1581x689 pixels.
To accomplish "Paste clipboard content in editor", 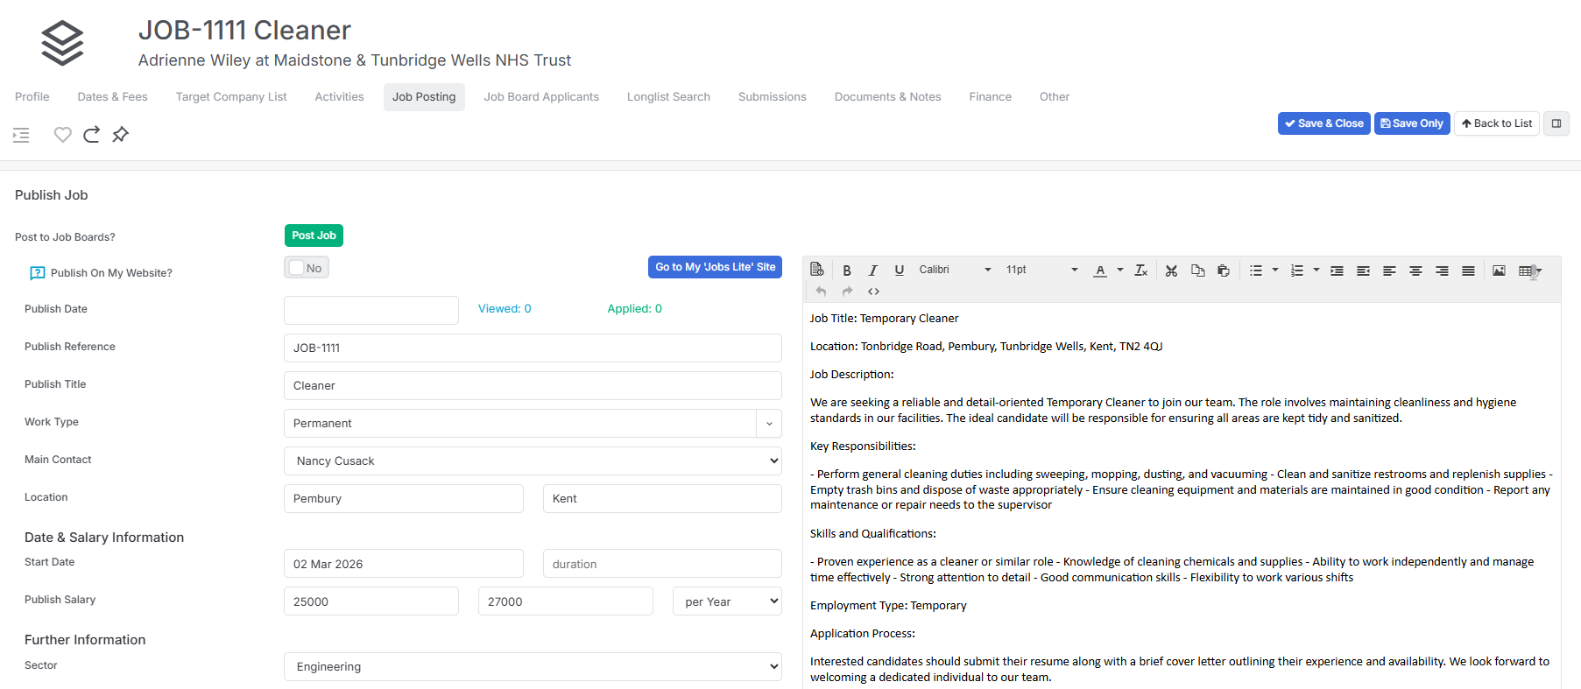I will pyautogui.click(x=1224, y=271).
